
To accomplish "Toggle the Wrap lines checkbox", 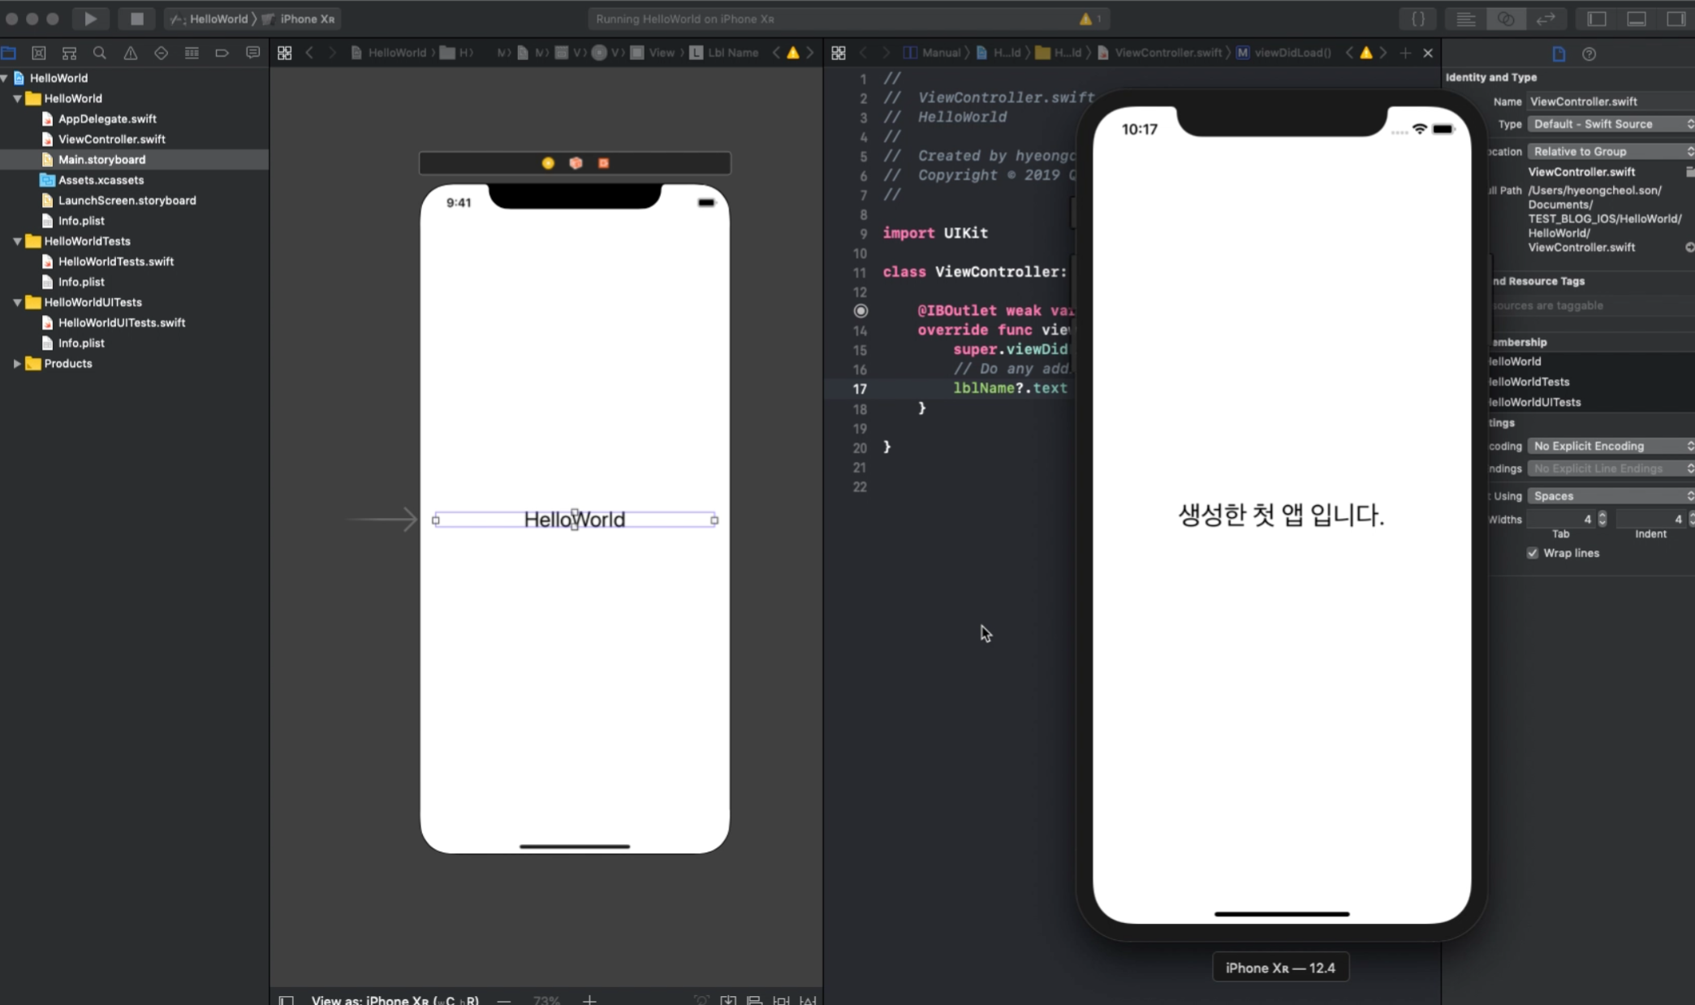I will (x=1532, y=553).
